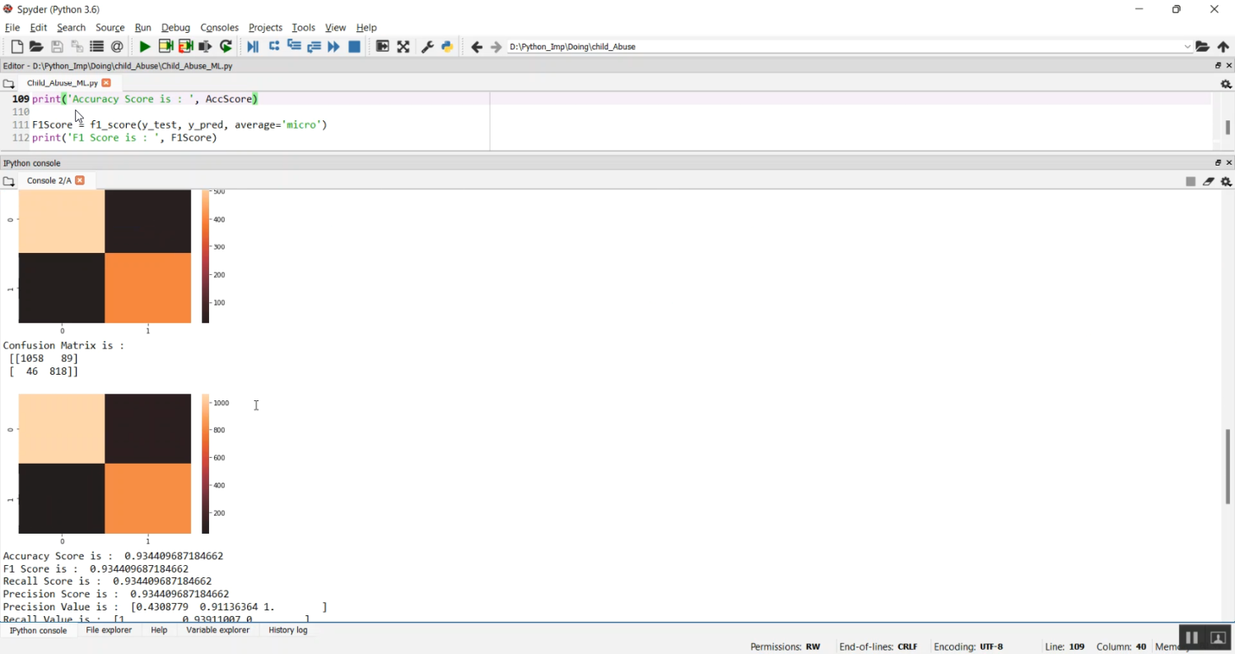Browse working directory with folder icon
1235x654 pixels.
coord(1202,47)
